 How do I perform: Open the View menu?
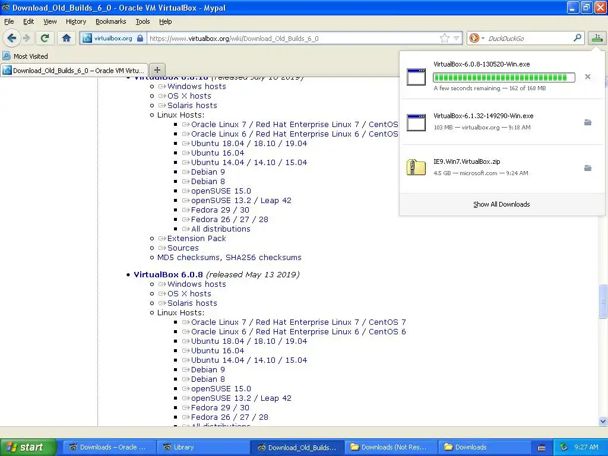tap(50, 21)
